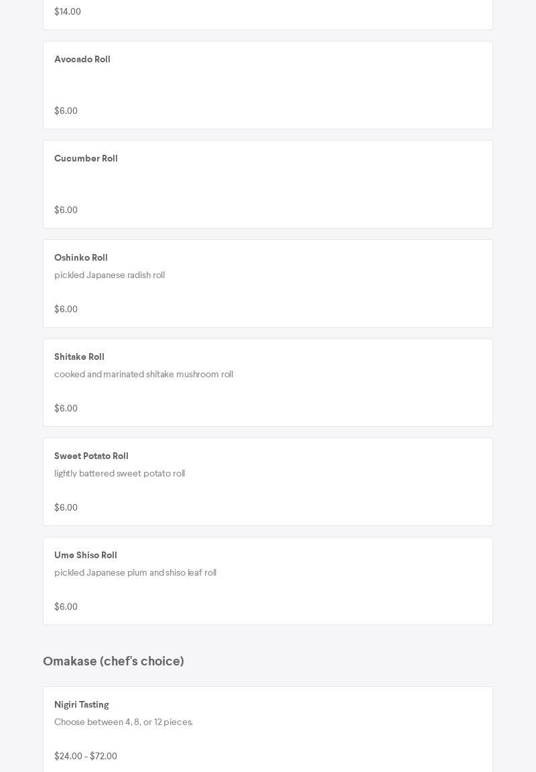Select the Cucumber Roll's $6.00 price

click(66, 210)
